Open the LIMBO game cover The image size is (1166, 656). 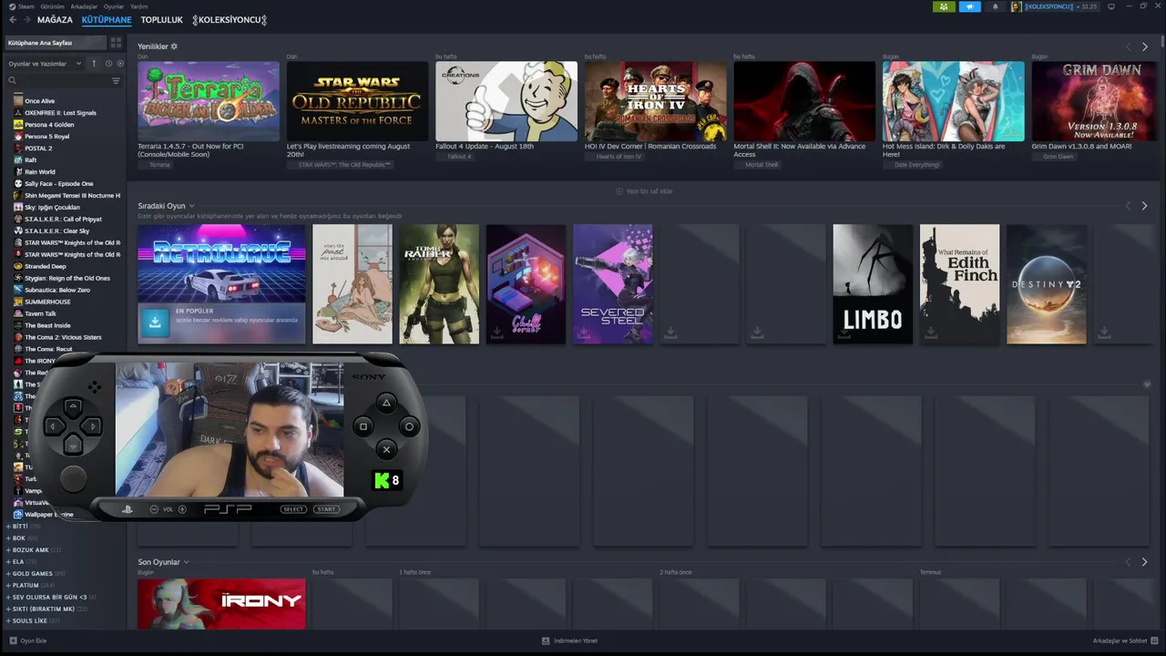click(873, 284)
